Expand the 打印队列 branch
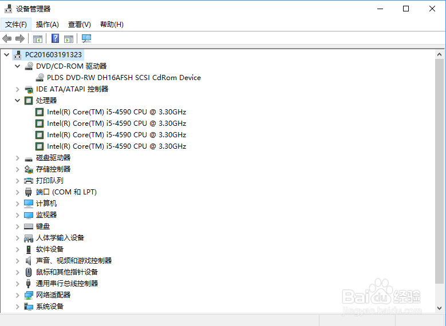446x326 pixels. pyautogui.click(x=17, y=181)
